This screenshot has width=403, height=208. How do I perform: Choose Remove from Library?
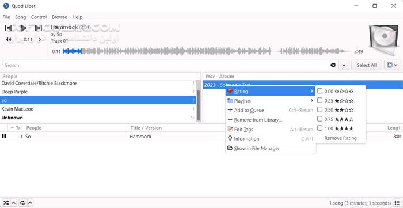click(271, 120)
